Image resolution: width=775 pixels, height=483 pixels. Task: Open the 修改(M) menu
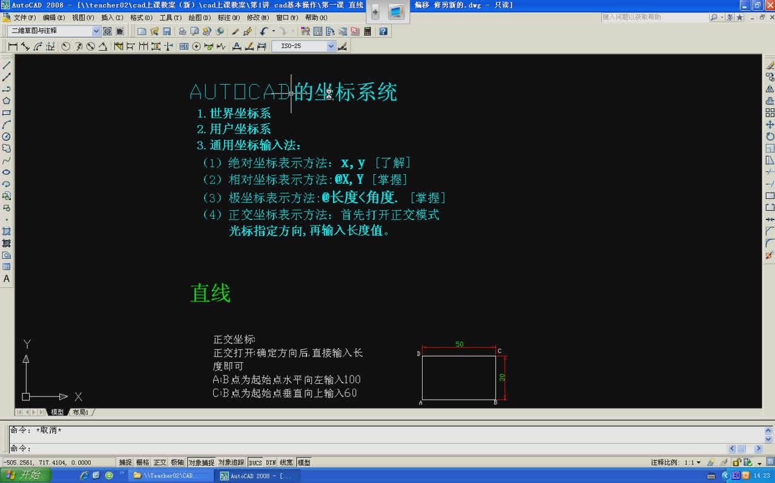click(x=257, y=18)
